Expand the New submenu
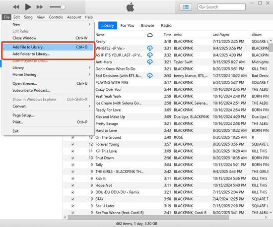This screenshot has width=273, height=227. [x=48, y=24]
